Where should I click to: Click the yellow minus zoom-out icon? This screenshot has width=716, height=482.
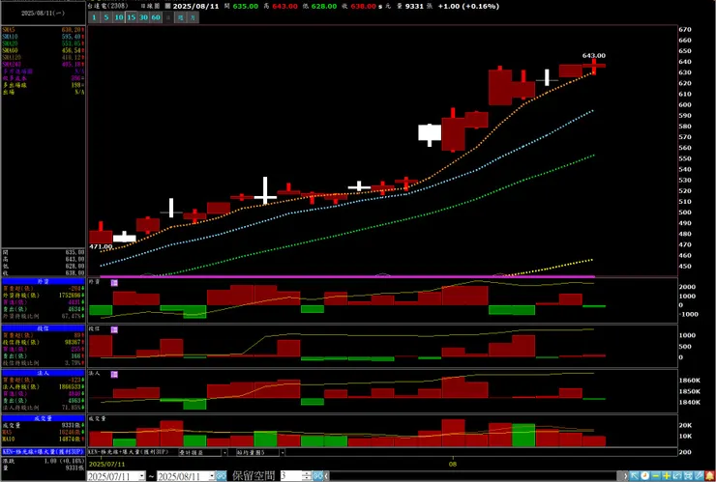point(656,476)
